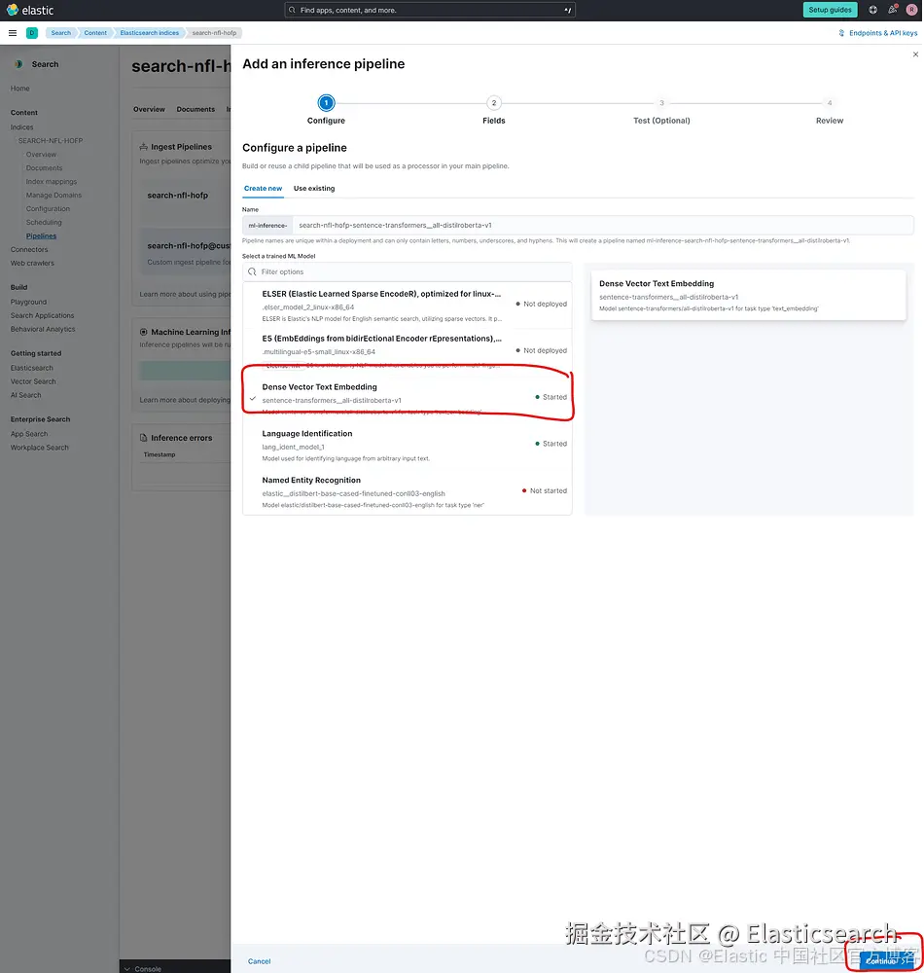Image resolution: width=924 pixels, height=973 pixels.
Task: Open the newsfeed notifications icon
Action: [892, 10]
